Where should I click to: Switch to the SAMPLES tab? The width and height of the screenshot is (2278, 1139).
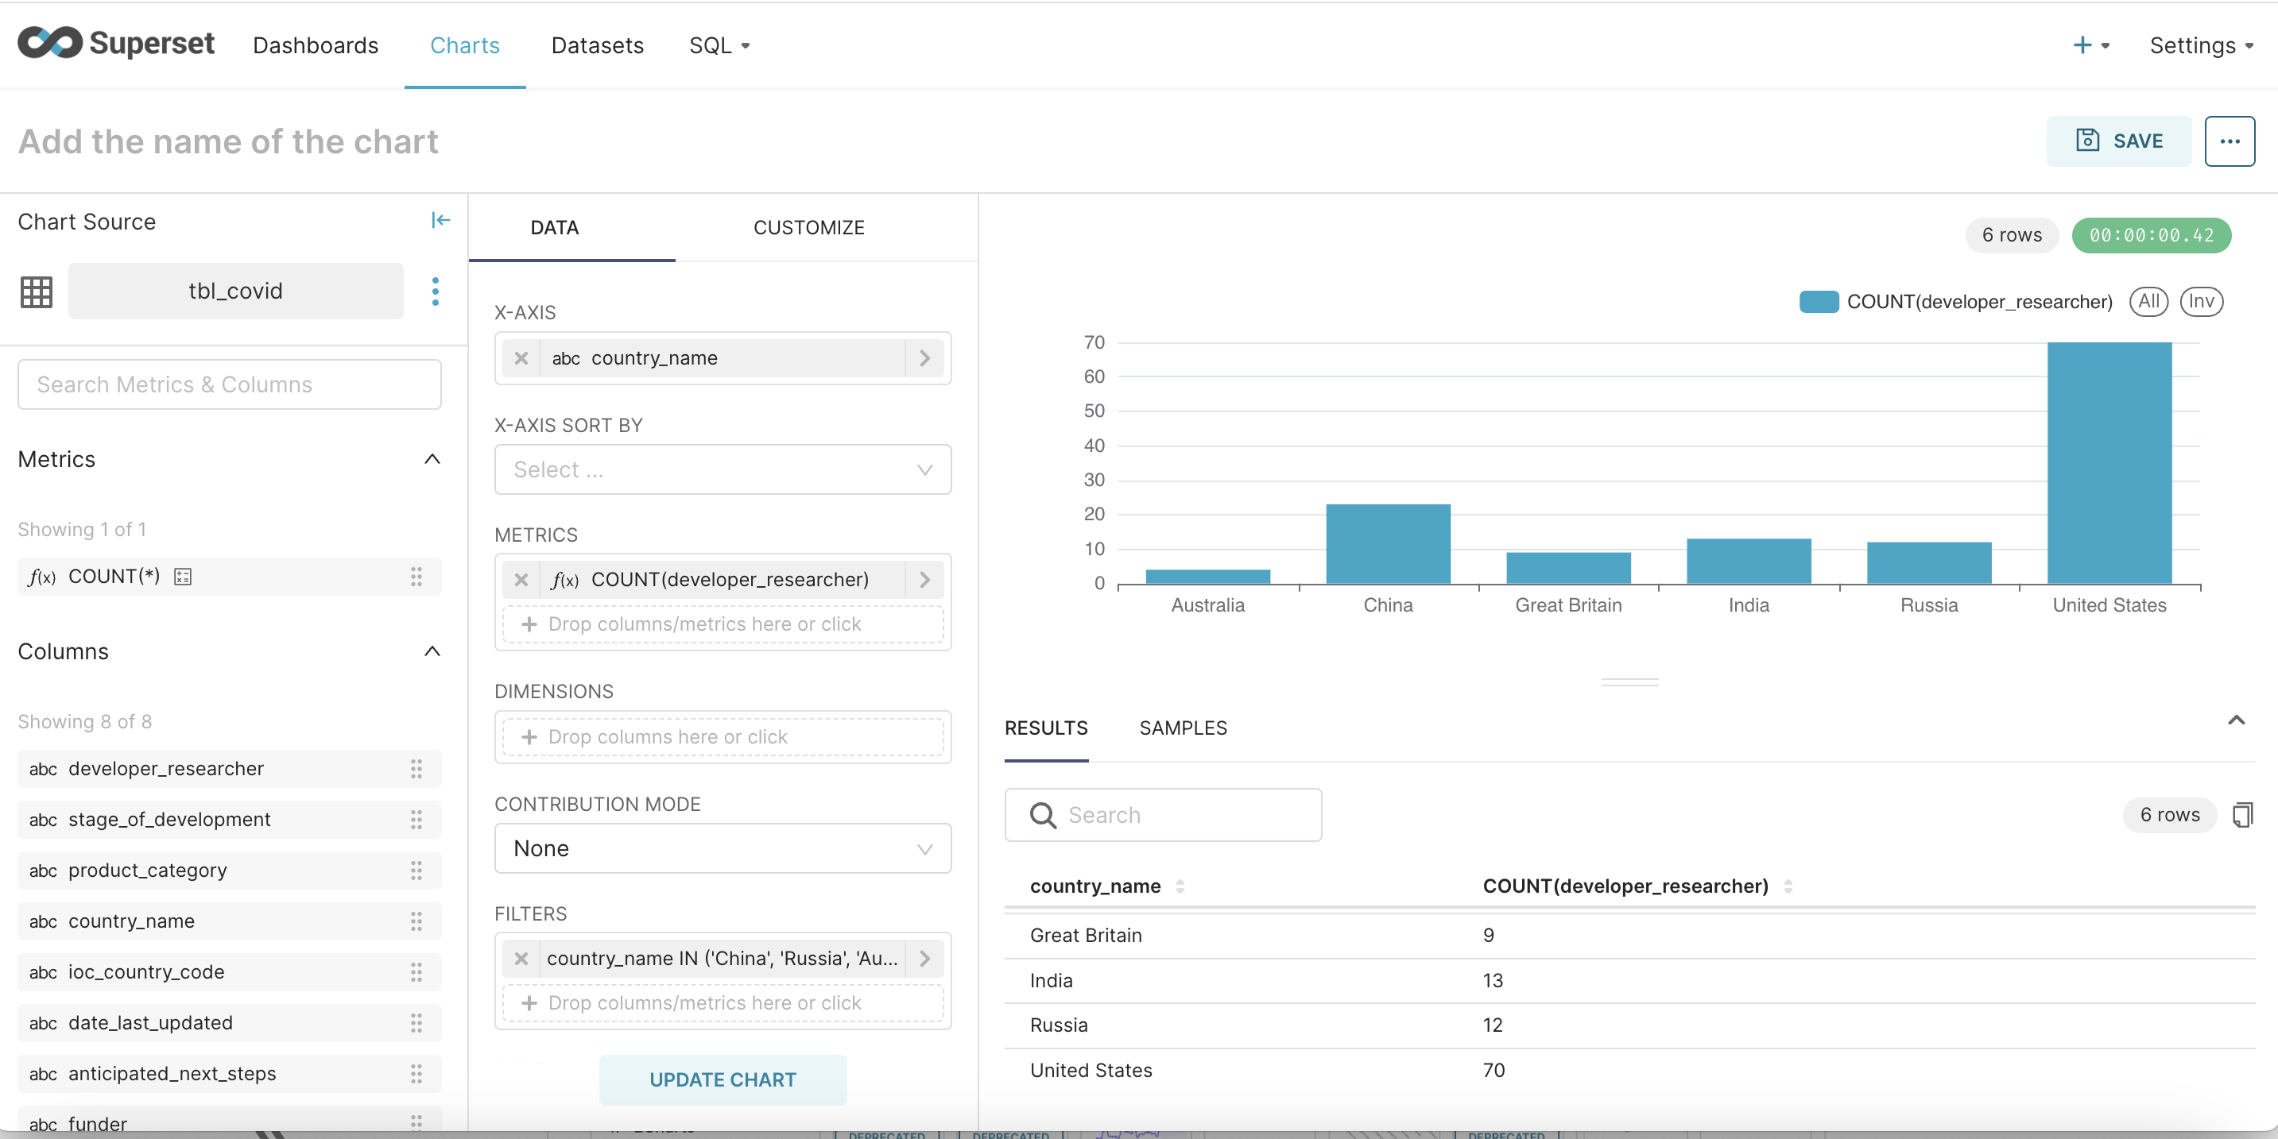pos(1183,728)
